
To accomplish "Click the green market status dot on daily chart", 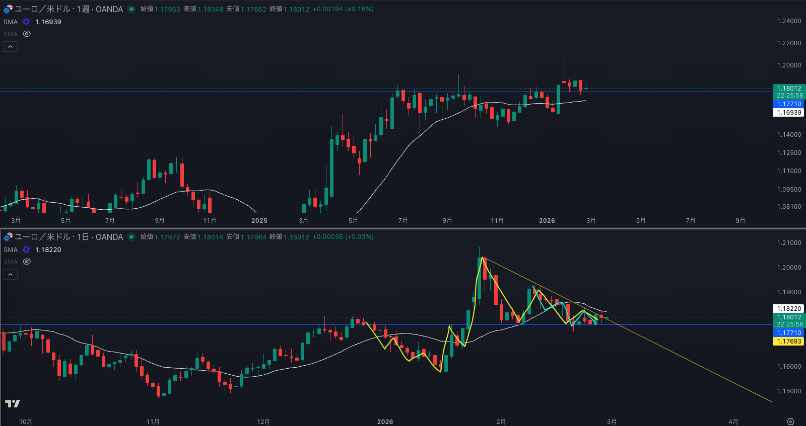I will pyautogui.click(x=131, y=237).
